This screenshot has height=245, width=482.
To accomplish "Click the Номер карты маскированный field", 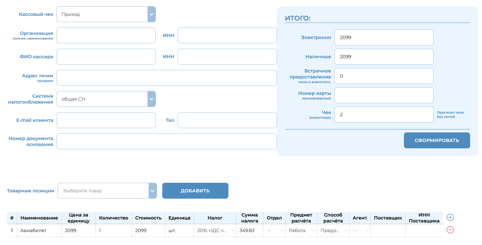I will tap(384, 95).
